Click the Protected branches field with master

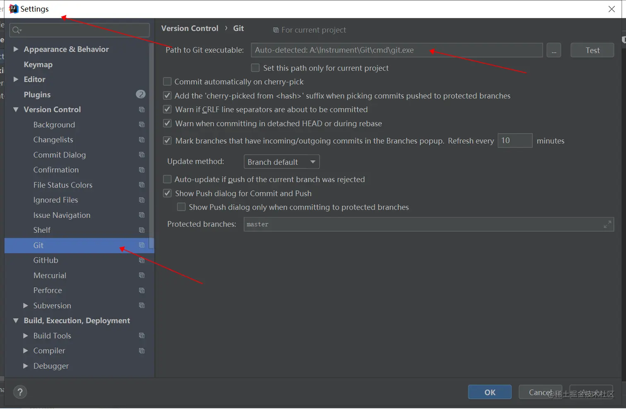point(429,224)
